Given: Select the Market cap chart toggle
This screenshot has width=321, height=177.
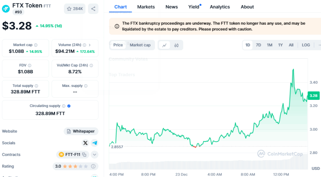Looking at the screenshot, I should (140, 45).
